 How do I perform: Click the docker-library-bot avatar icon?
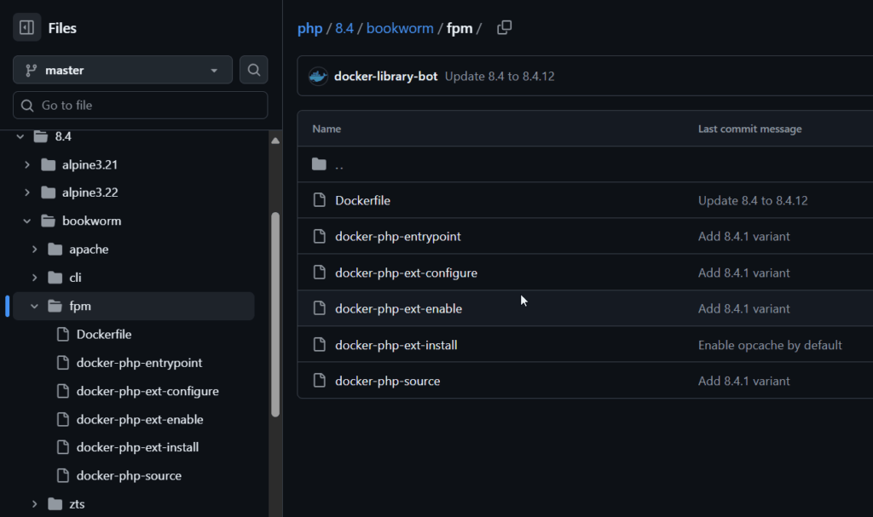coord(318,77)
